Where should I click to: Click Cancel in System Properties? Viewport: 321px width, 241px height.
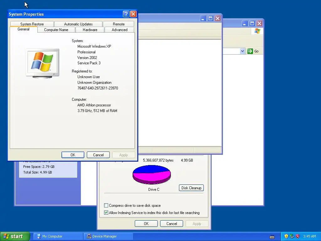98,155
